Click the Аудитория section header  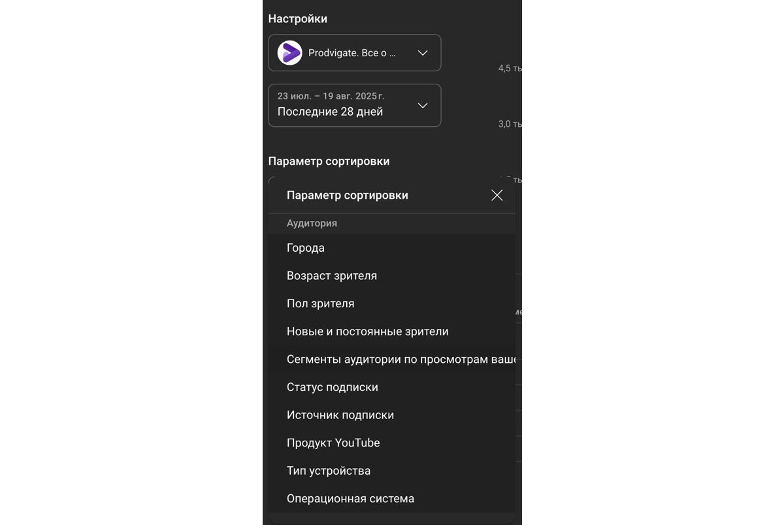pyautogui.click(x=312, y=223)
